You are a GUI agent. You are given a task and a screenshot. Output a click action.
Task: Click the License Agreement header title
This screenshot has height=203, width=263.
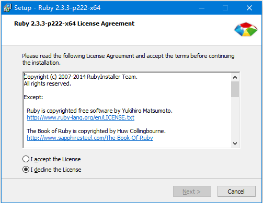point(74,23)
